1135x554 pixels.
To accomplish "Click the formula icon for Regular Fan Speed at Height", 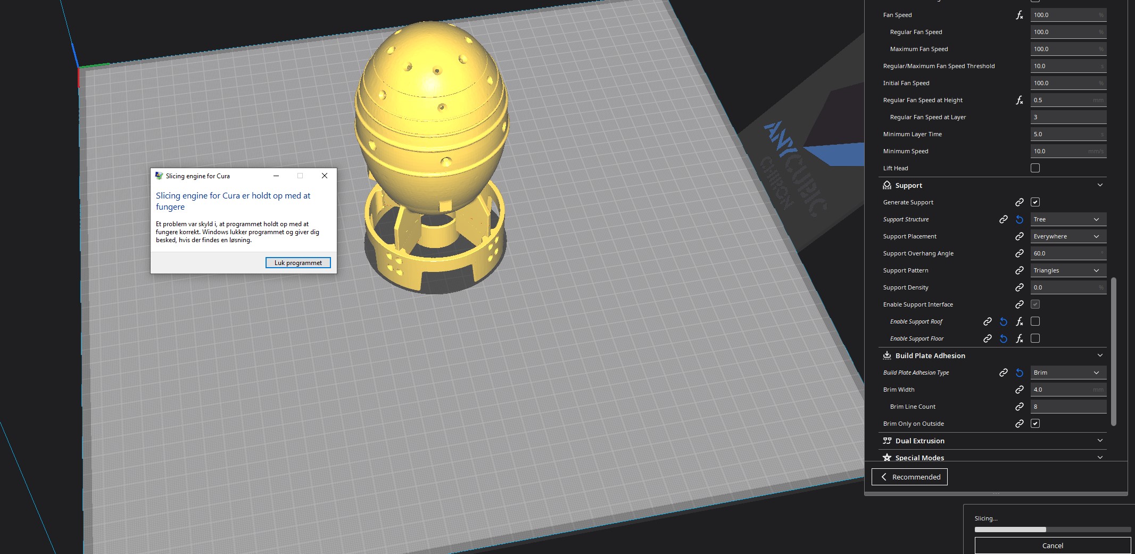I will point(1019,100).
